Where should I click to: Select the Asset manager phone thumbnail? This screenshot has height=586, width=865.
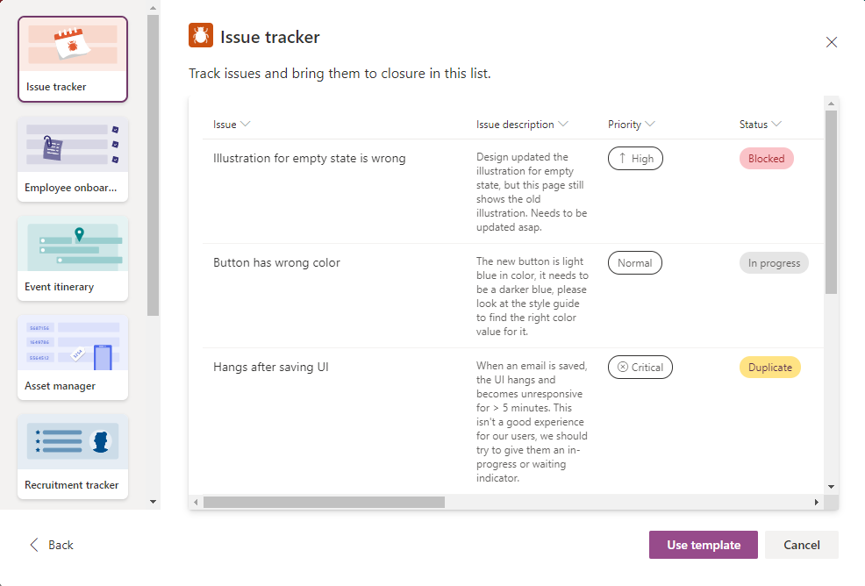pyautogui.click(x=72, y=345)
